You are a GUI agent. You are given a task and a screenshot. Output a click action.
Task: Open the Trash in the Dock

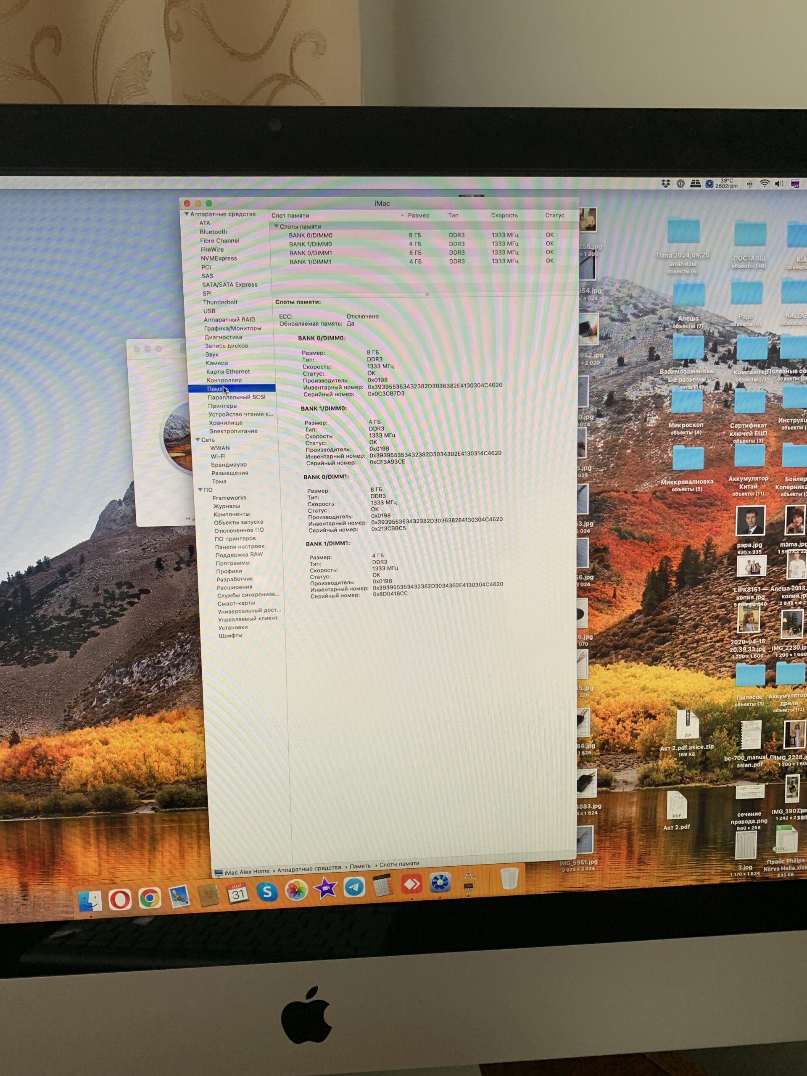[x=509, y=878]
